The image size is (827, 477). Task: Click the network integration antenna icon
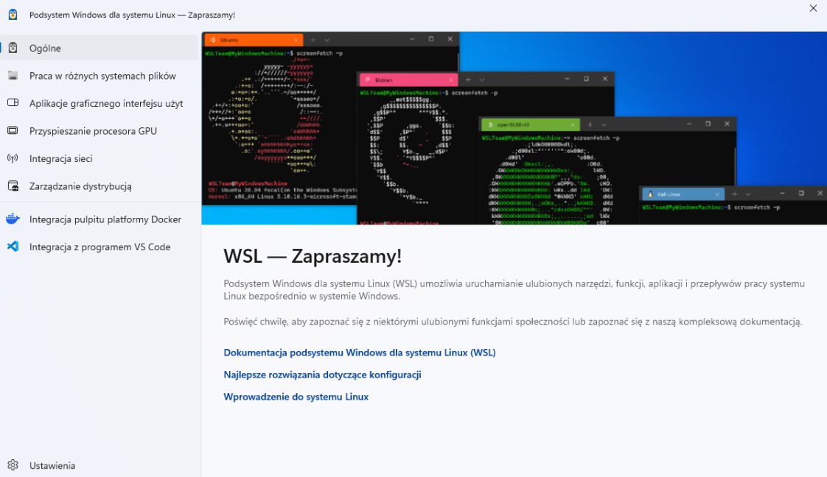tap(13, 158)
